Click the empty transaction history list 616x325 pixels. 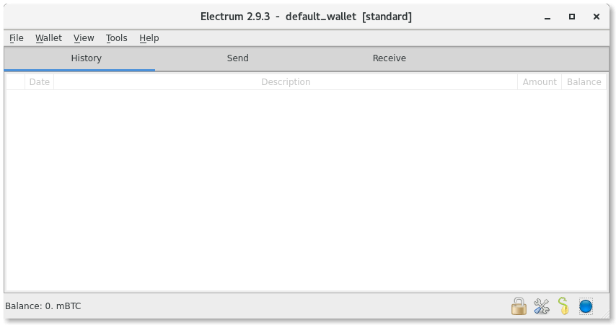tap(306, 190)
